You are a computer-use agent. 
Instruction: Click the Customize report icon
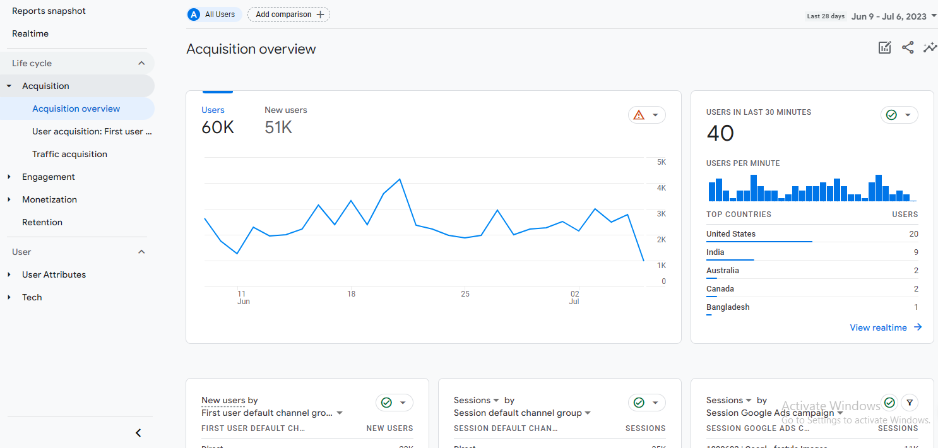[x=885, y=48]
